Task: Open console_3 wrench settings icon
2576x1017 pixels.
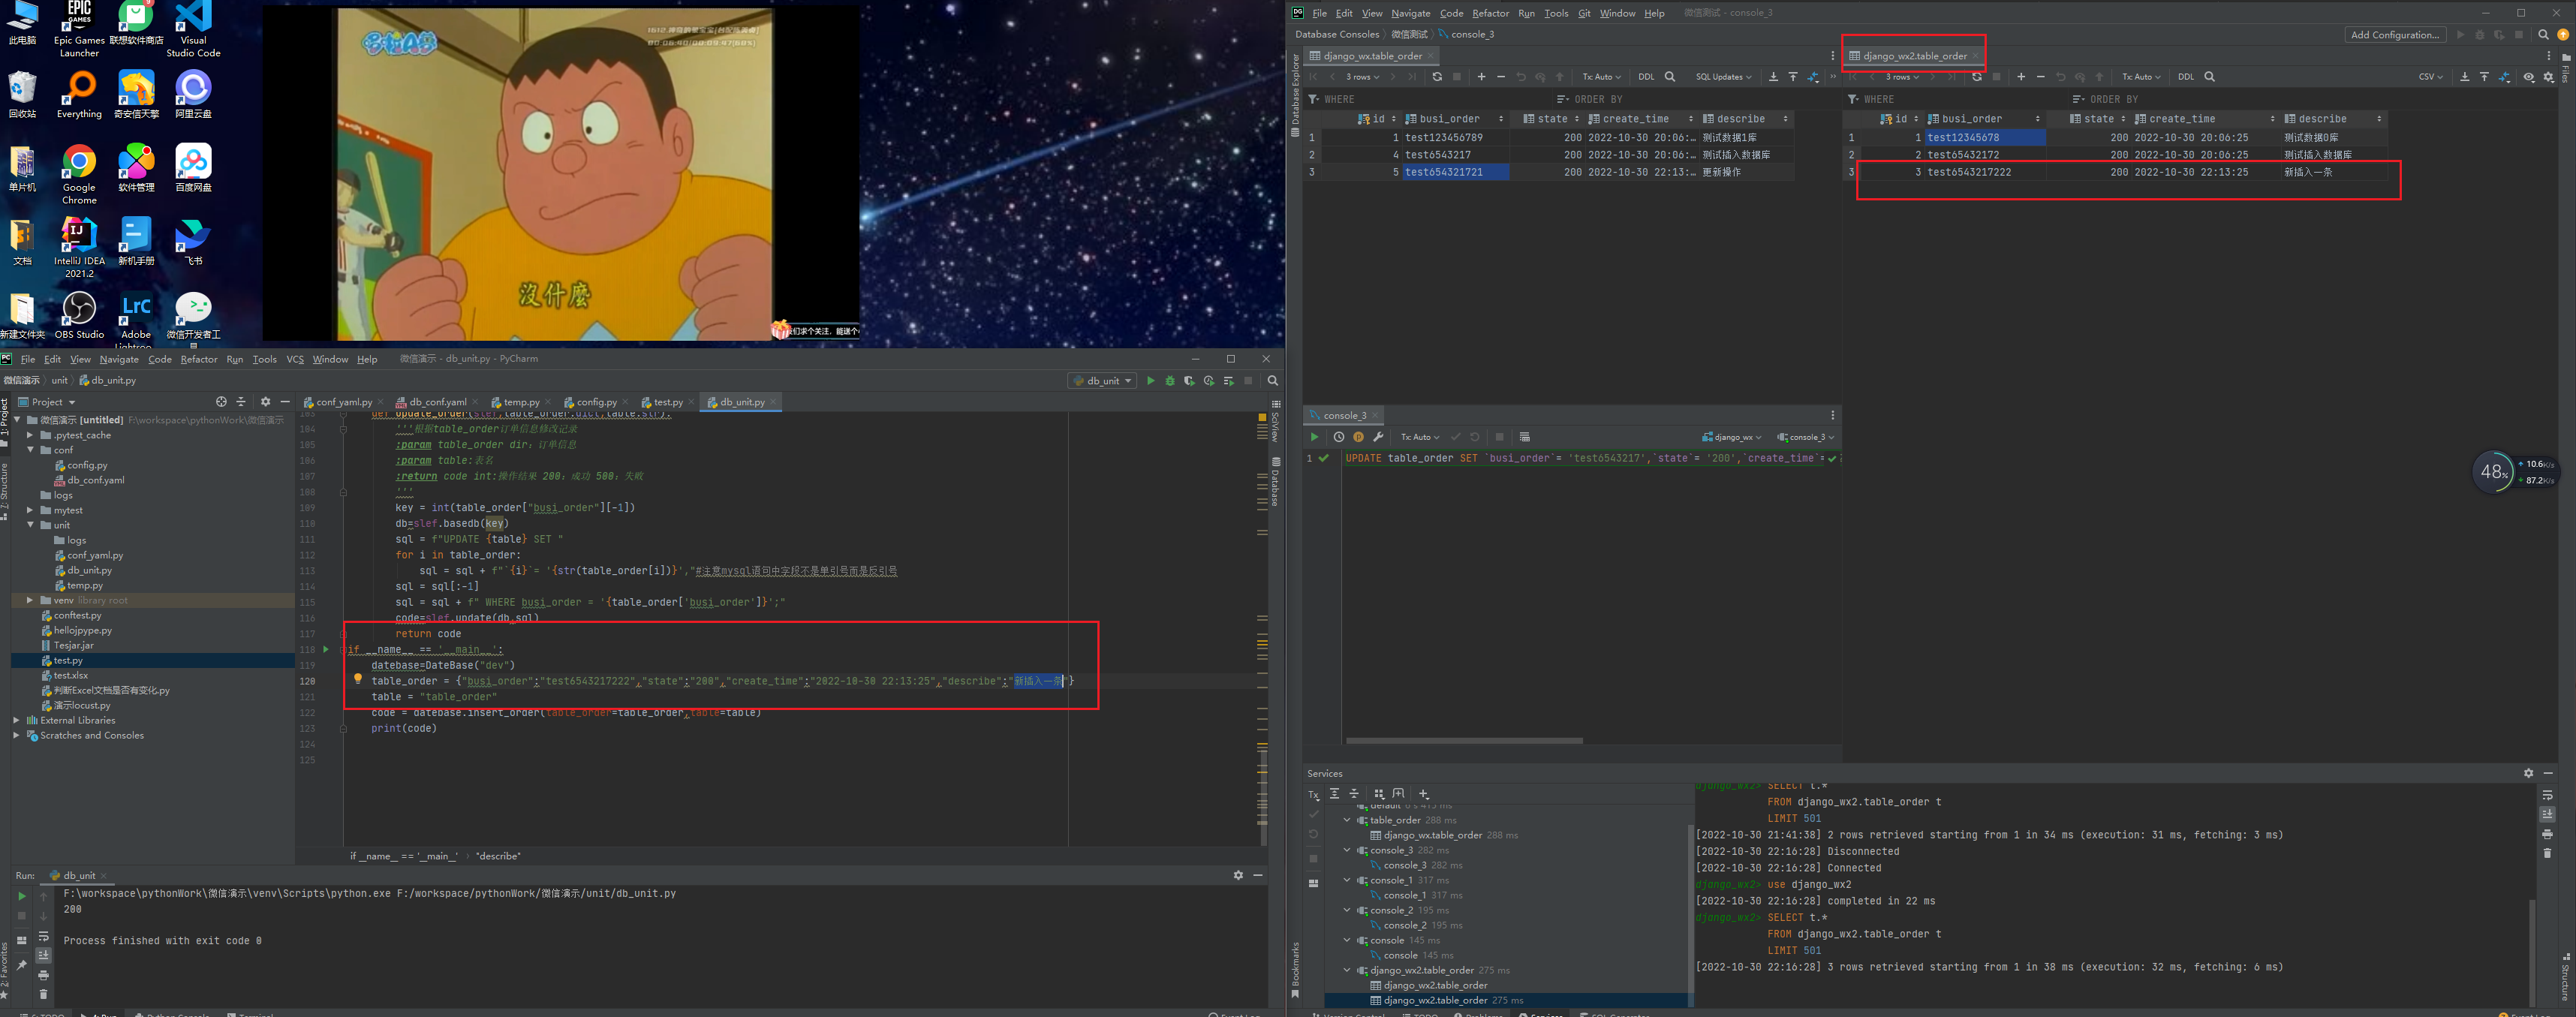Action: [x=1378, y=437]
